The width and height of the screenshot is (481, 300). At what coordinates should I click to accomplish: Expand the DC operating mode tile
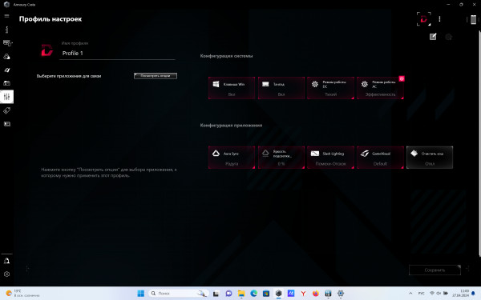330,88
